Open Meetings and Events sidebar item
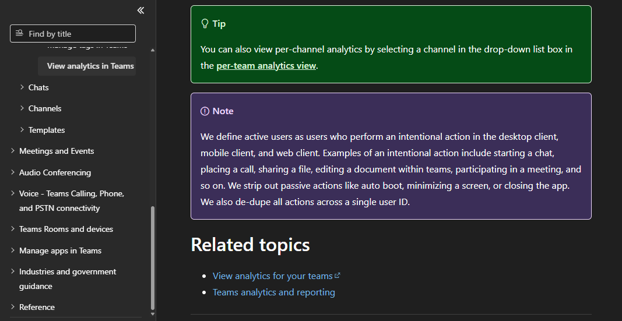Screen dimensions: 622x321 tap(57, 151)
